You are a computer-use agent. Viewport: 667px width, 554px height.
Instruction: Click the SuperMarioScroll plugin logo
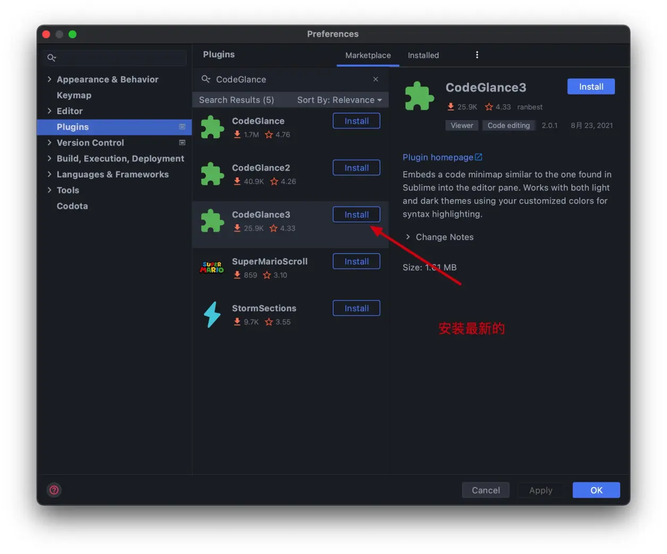pyautogui.click(x=212, y=267)
